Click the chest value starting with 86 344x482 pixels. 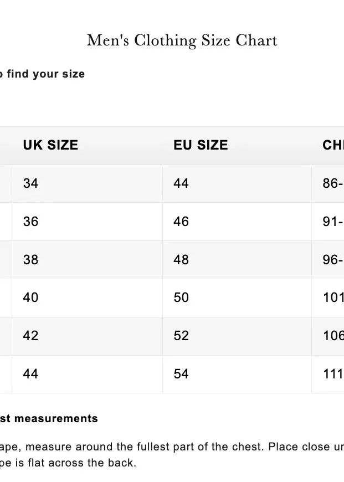point(332,183)
